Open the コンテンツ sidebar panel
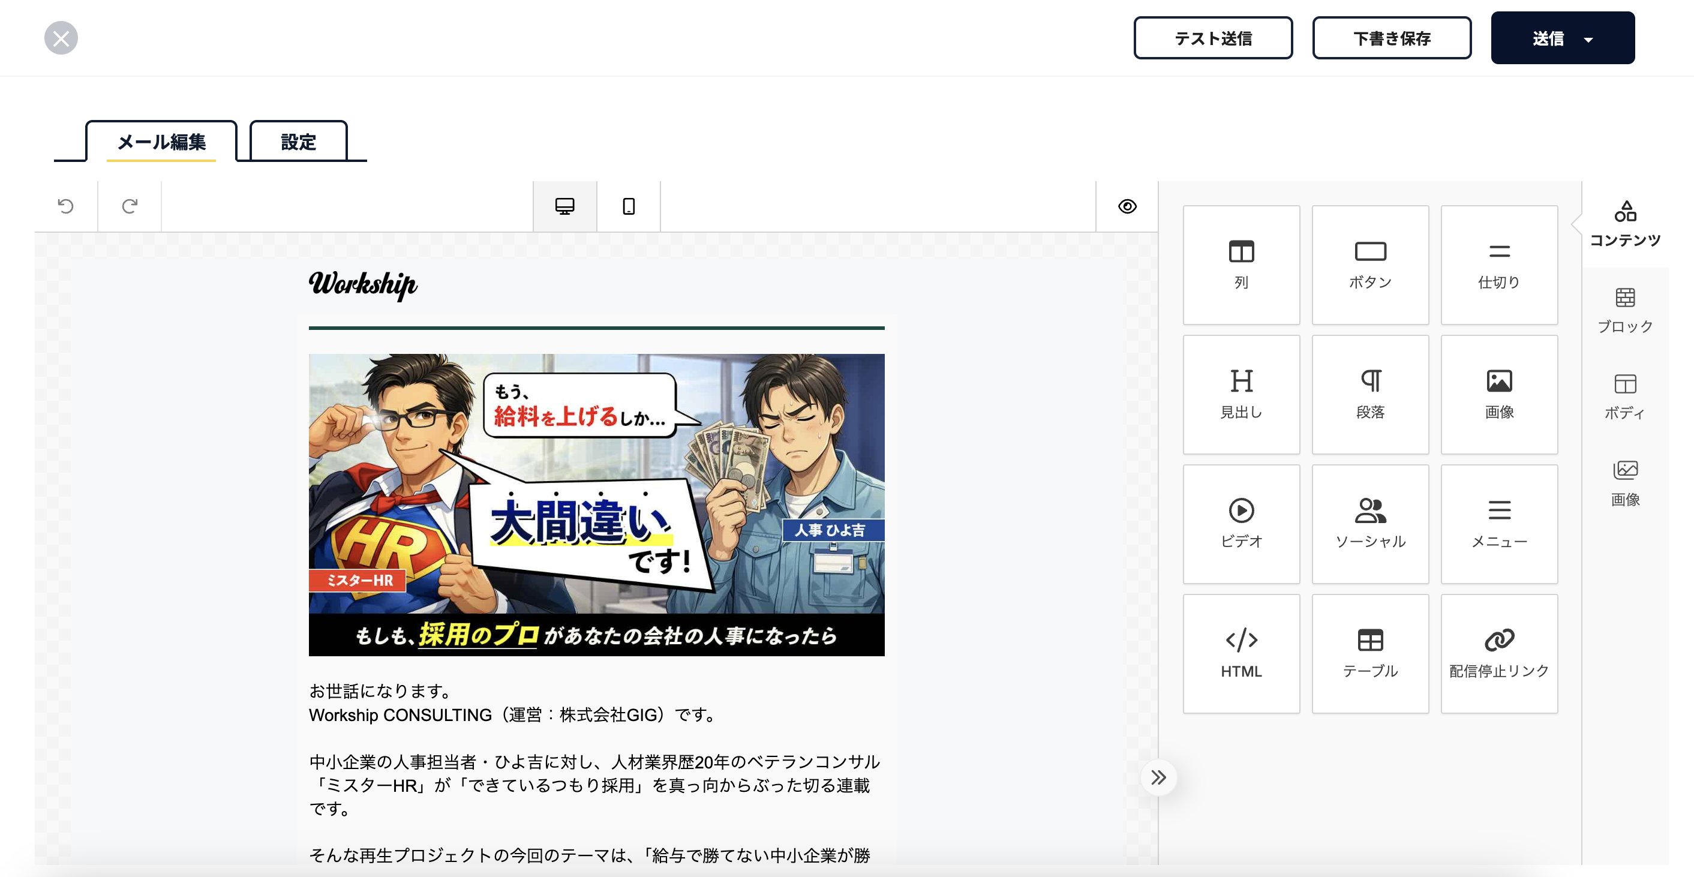Image resolution: width=1694 pixels, height=877 pixels. coord(1625,224)
